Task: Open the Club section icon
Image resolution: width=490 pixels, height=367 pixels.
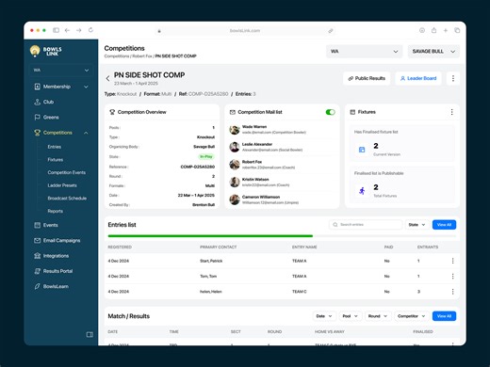Action: tap(37, 102)
